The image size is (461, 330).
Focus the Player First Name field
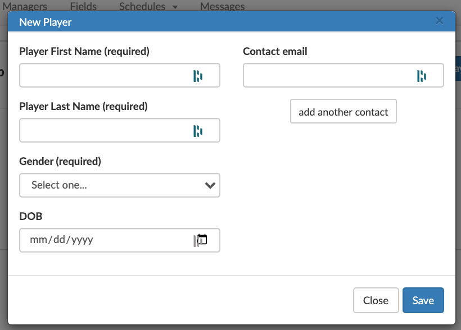coord(120,75)
